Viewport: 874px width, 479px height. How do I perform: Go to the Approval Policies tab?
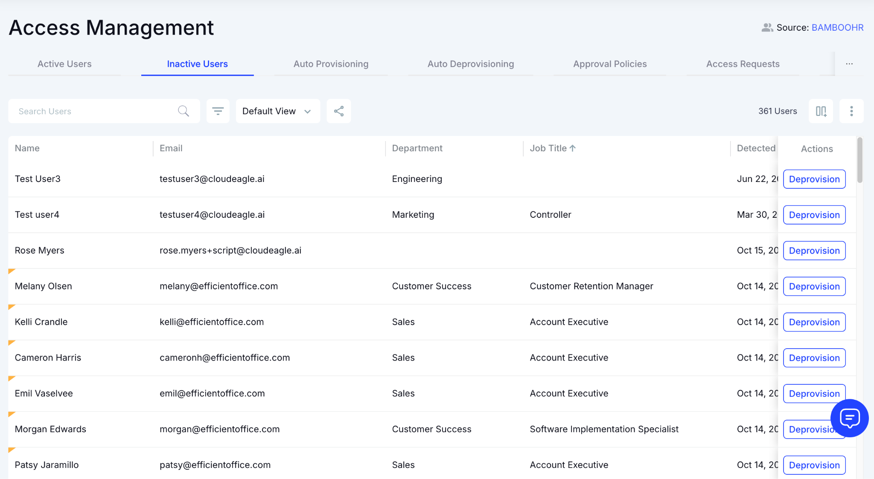coord(609,64)
